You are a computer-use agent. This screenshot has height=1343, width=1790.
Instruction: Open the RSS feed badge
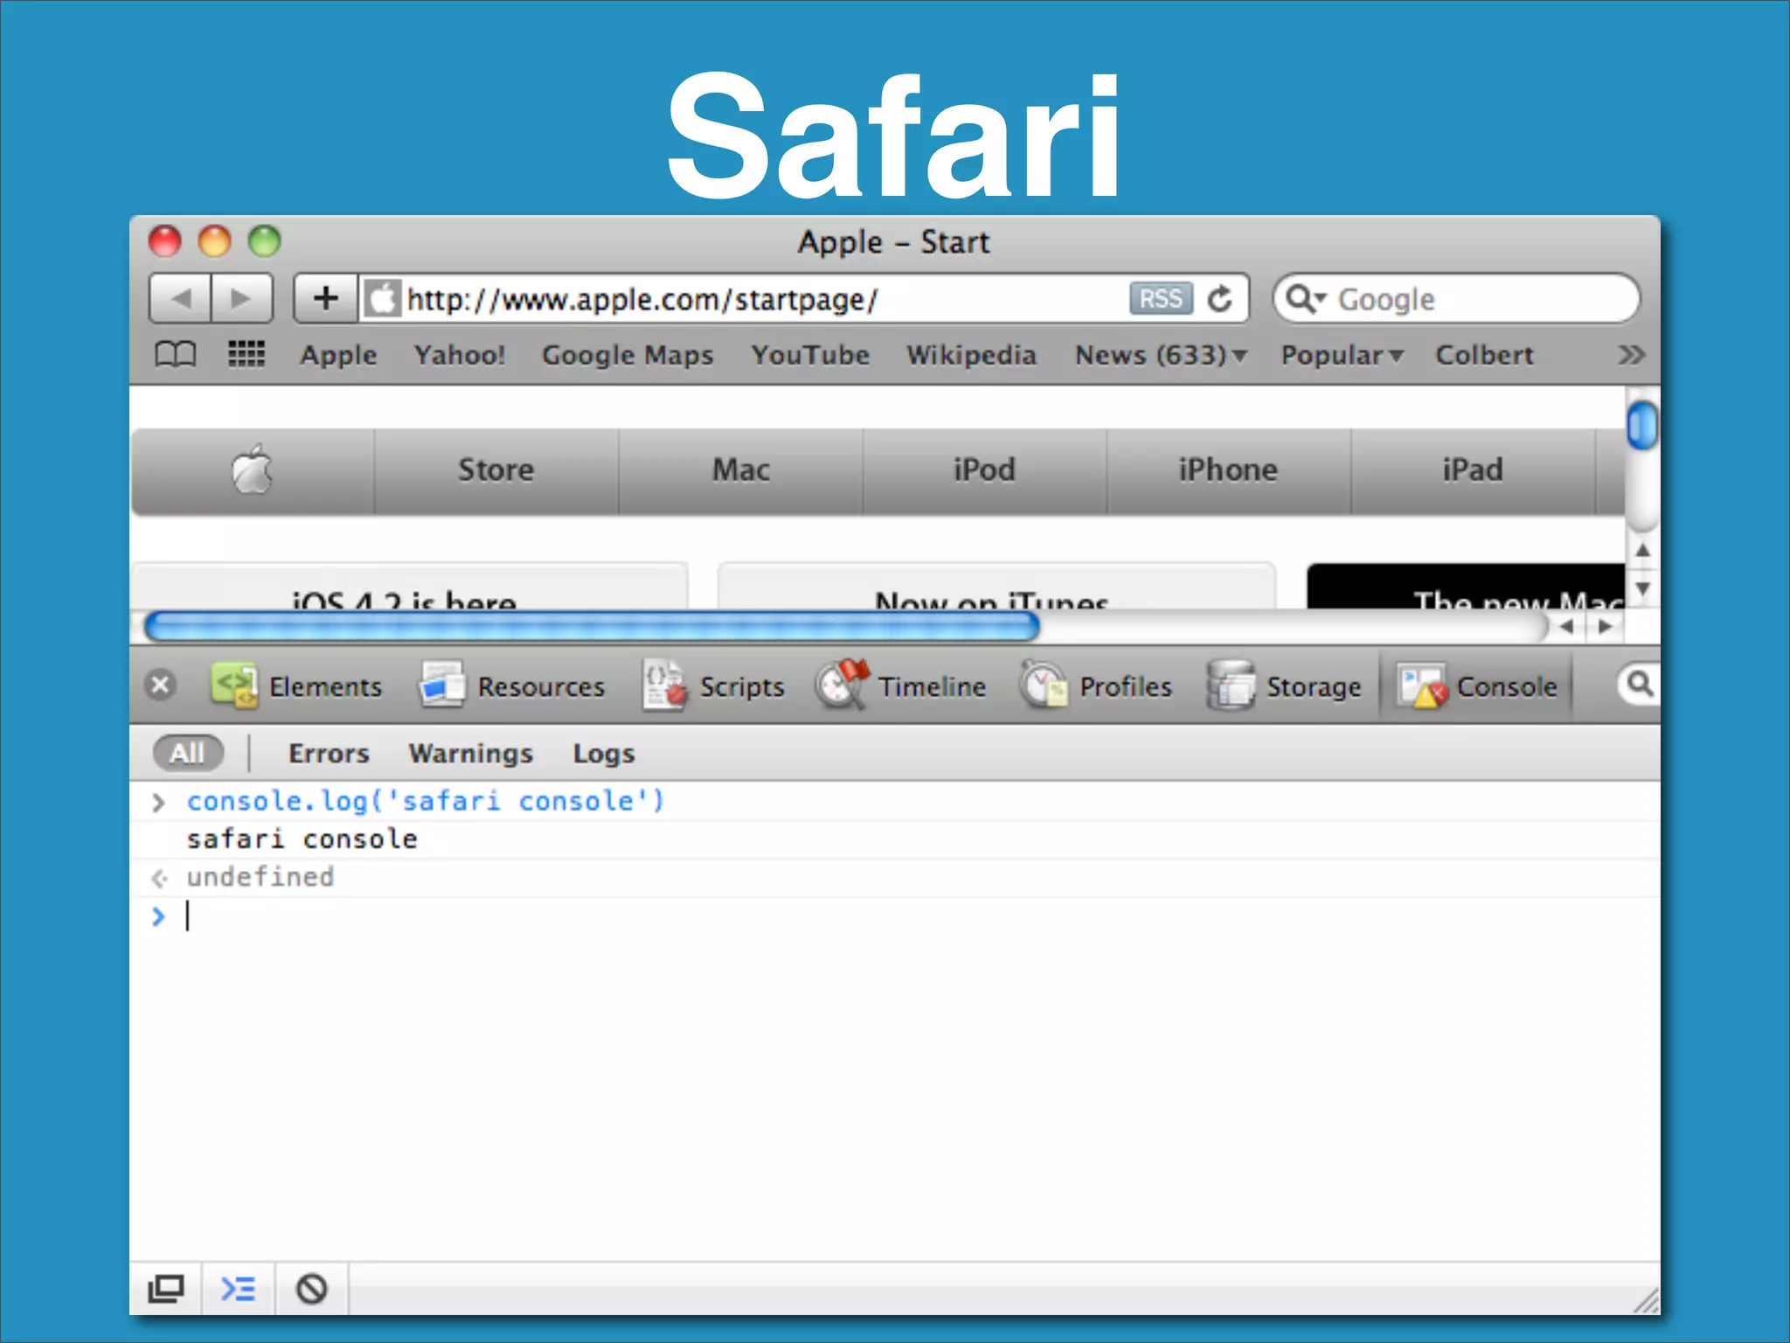point(1161,299)
